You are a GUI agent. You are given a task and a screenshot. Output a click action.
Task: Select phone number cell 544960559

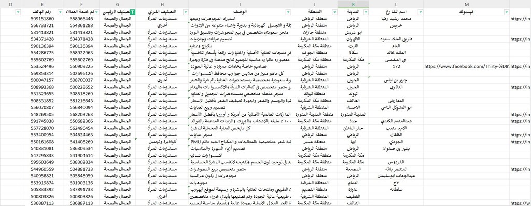coord(42,169)
